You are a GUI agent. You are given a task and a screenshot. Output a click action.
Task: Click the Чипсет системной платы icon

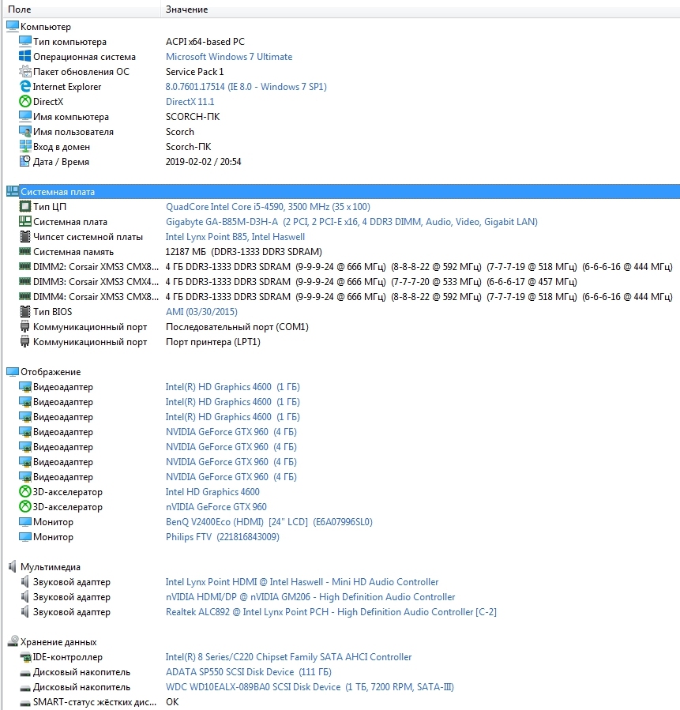[x=25, y=237]
